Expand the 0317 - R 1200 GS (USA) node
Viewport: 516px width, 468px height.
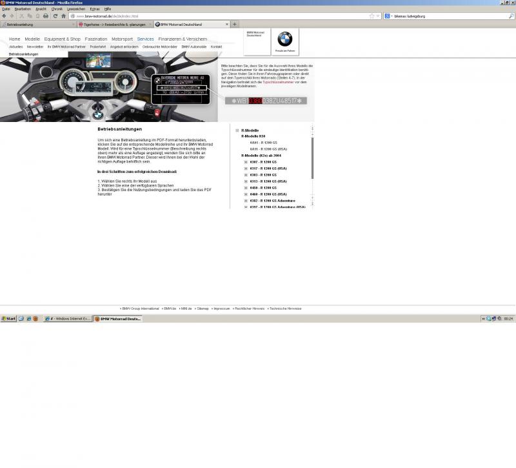click(246, 168)
